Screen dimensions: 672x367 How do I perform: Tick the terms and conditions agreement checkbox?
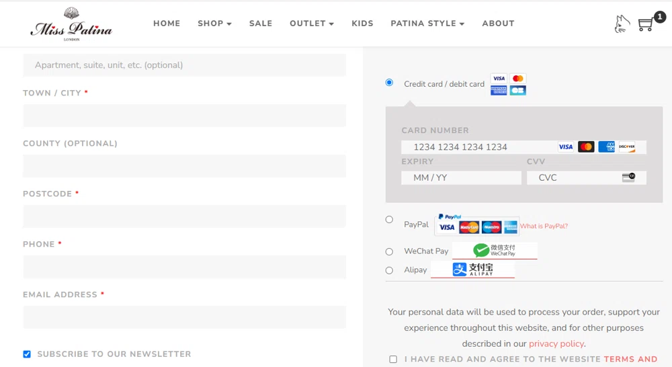(393, 360)
